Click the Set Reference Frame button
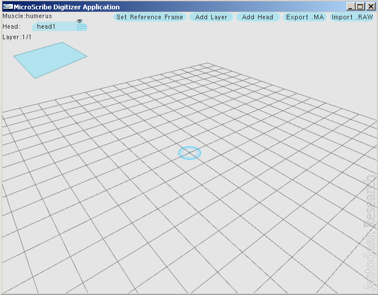 point(150,17)
